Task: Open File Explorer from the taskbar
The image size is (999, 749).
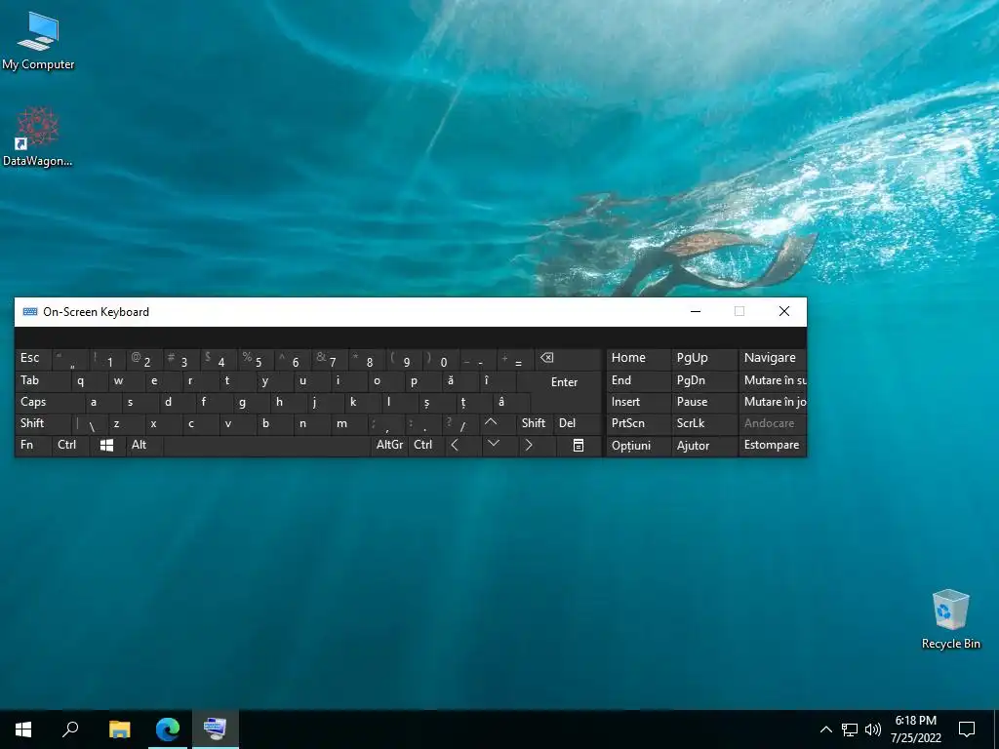Action: pos(119,729)
